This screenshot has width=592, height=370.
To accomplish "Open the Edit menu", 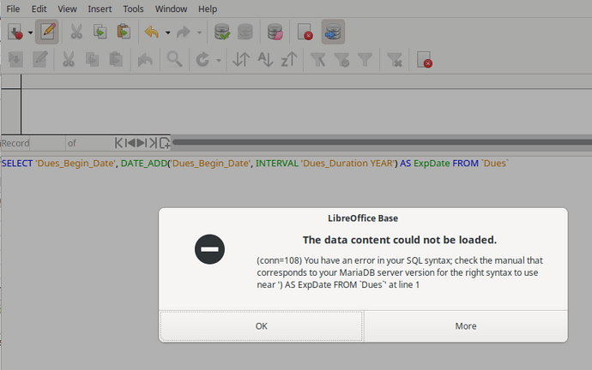I will pos(39,9).
